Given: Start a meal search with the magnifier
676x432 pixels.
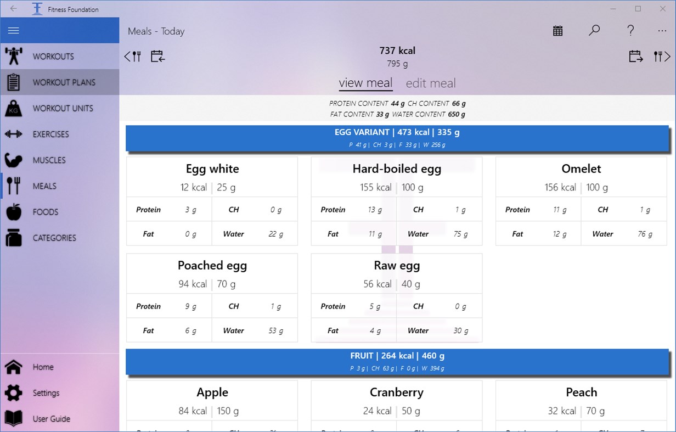Looking at the screenshot, I should click(x=594, y=31).
